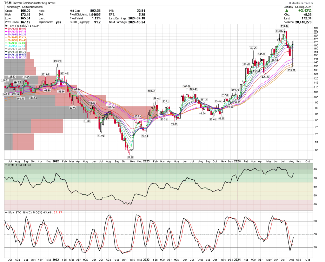Click the pink EMA(20) line marker
This screenshot has height=262, width=325.
6,29
